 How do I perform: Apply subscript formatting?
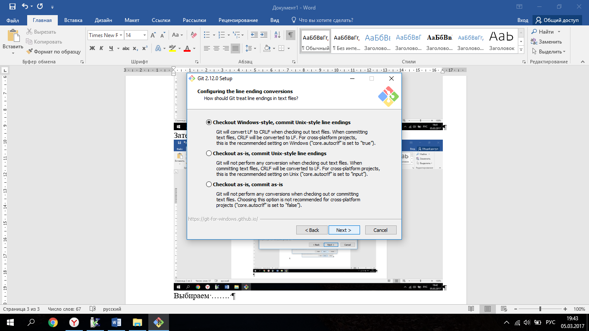(135, 48)
